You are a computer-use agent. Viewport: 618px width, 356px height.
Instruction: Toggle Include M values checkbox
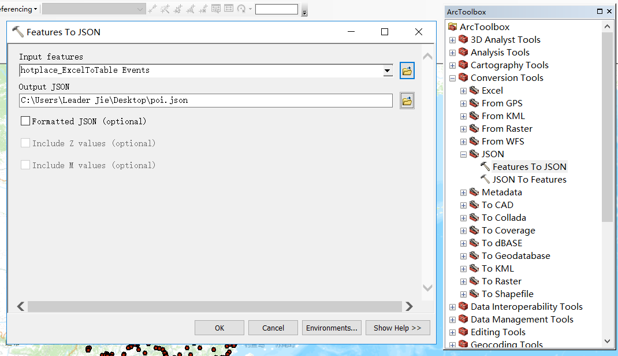pyautogui.click(x=25, y=165)
